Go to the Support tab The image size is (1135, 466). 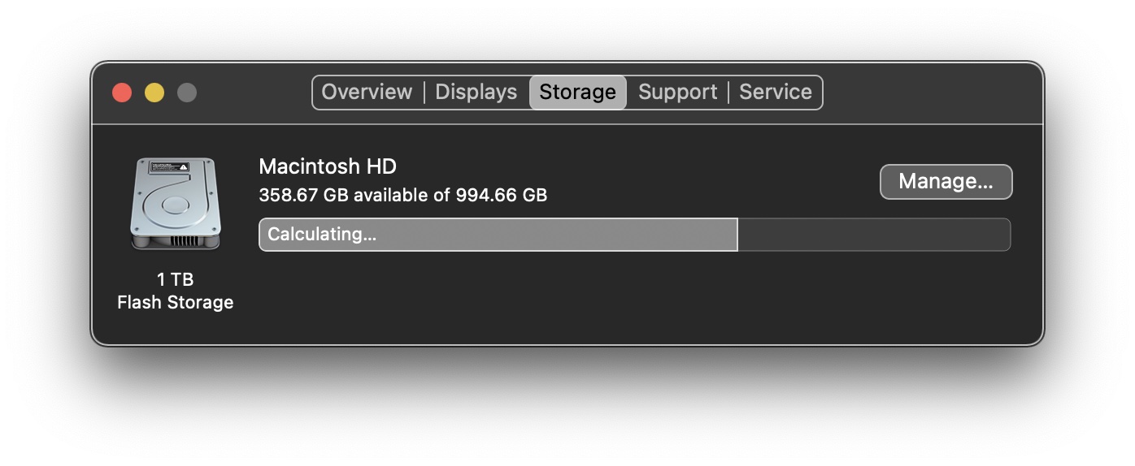[677, 93]
